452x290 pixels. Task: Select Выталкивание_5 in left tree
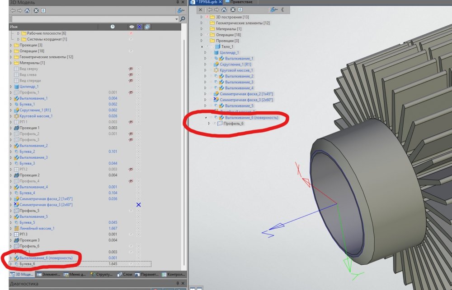[x=33, y=216]
